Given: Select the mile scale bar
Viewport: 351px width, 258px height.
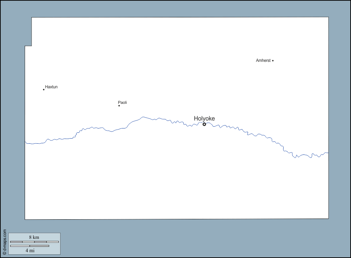Looking at the screenshot, I should [x=30, y=246].
